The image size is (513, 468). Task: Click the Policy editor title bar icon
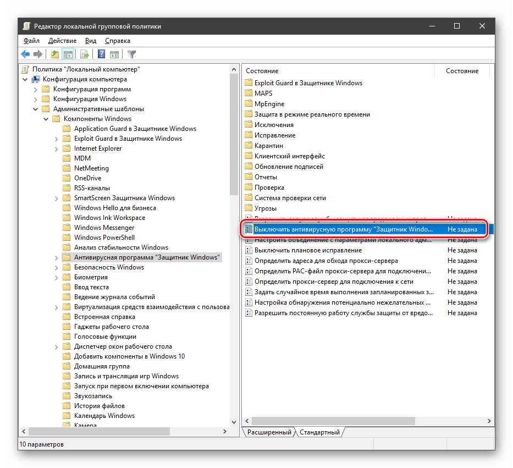pyautogui.click(x=26, y=26)
